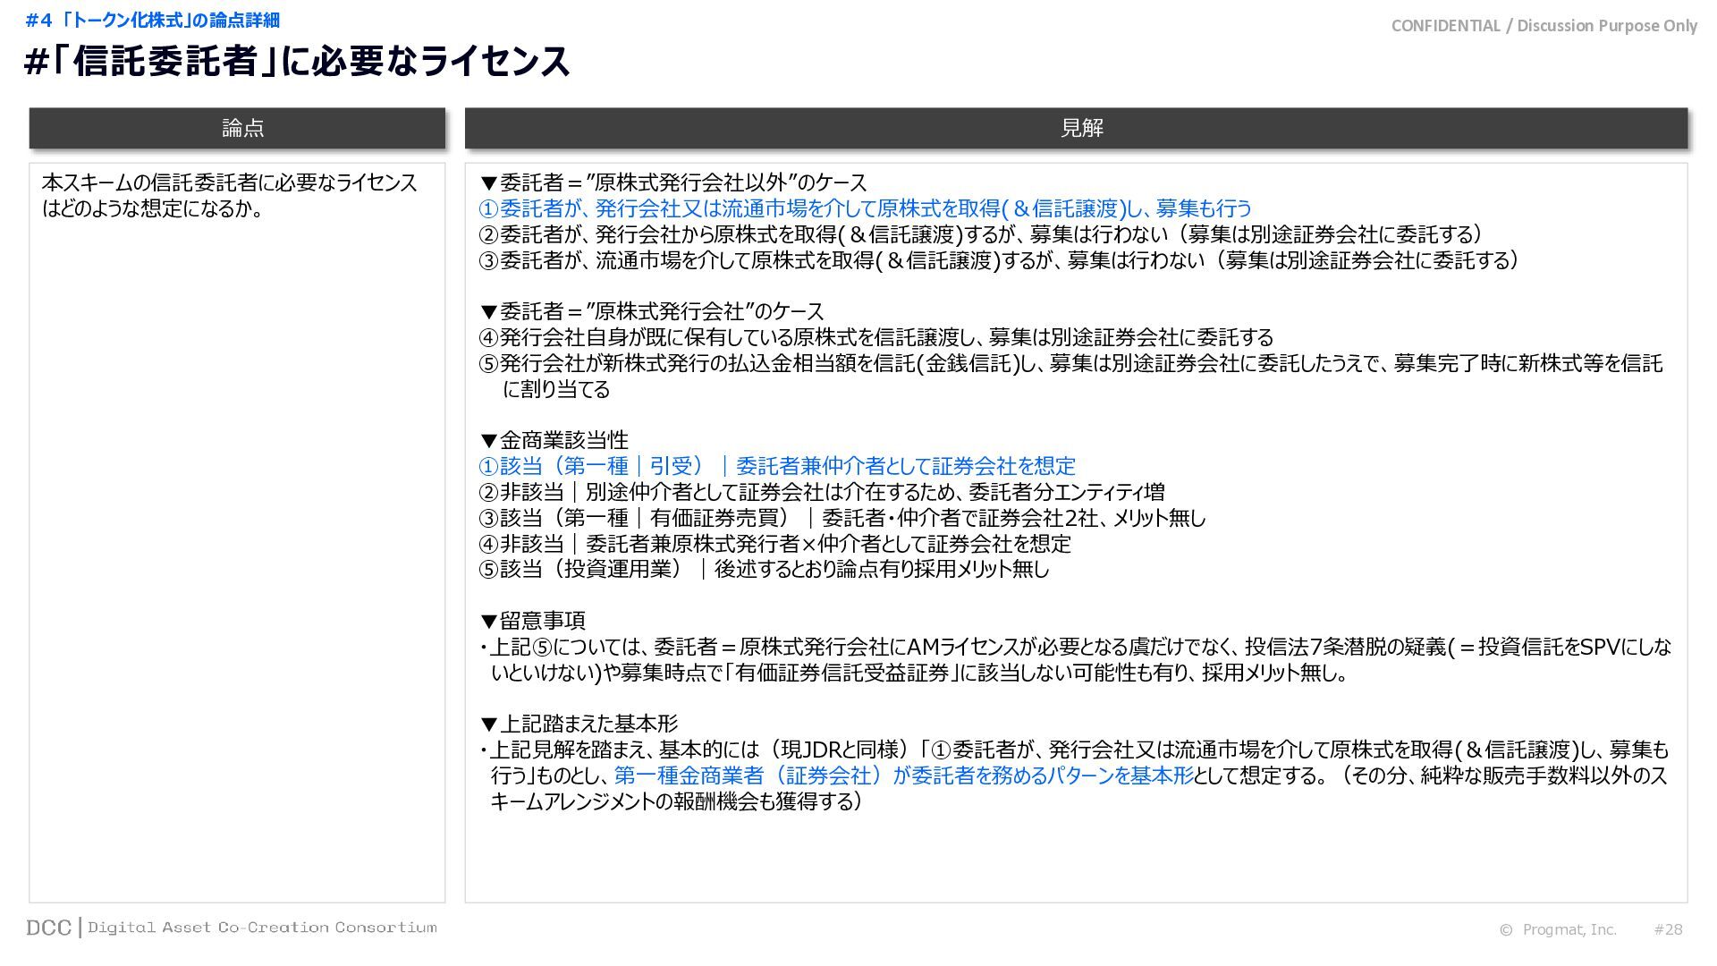
Task: Click the copyright symbol by Progmat, Inc.
Action: point(1506,930)
